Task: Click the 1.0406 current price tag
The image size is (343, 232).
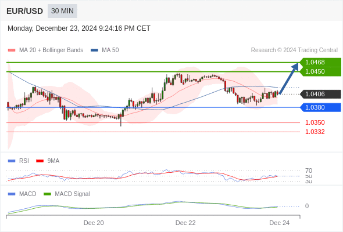Action: (320, 95)
